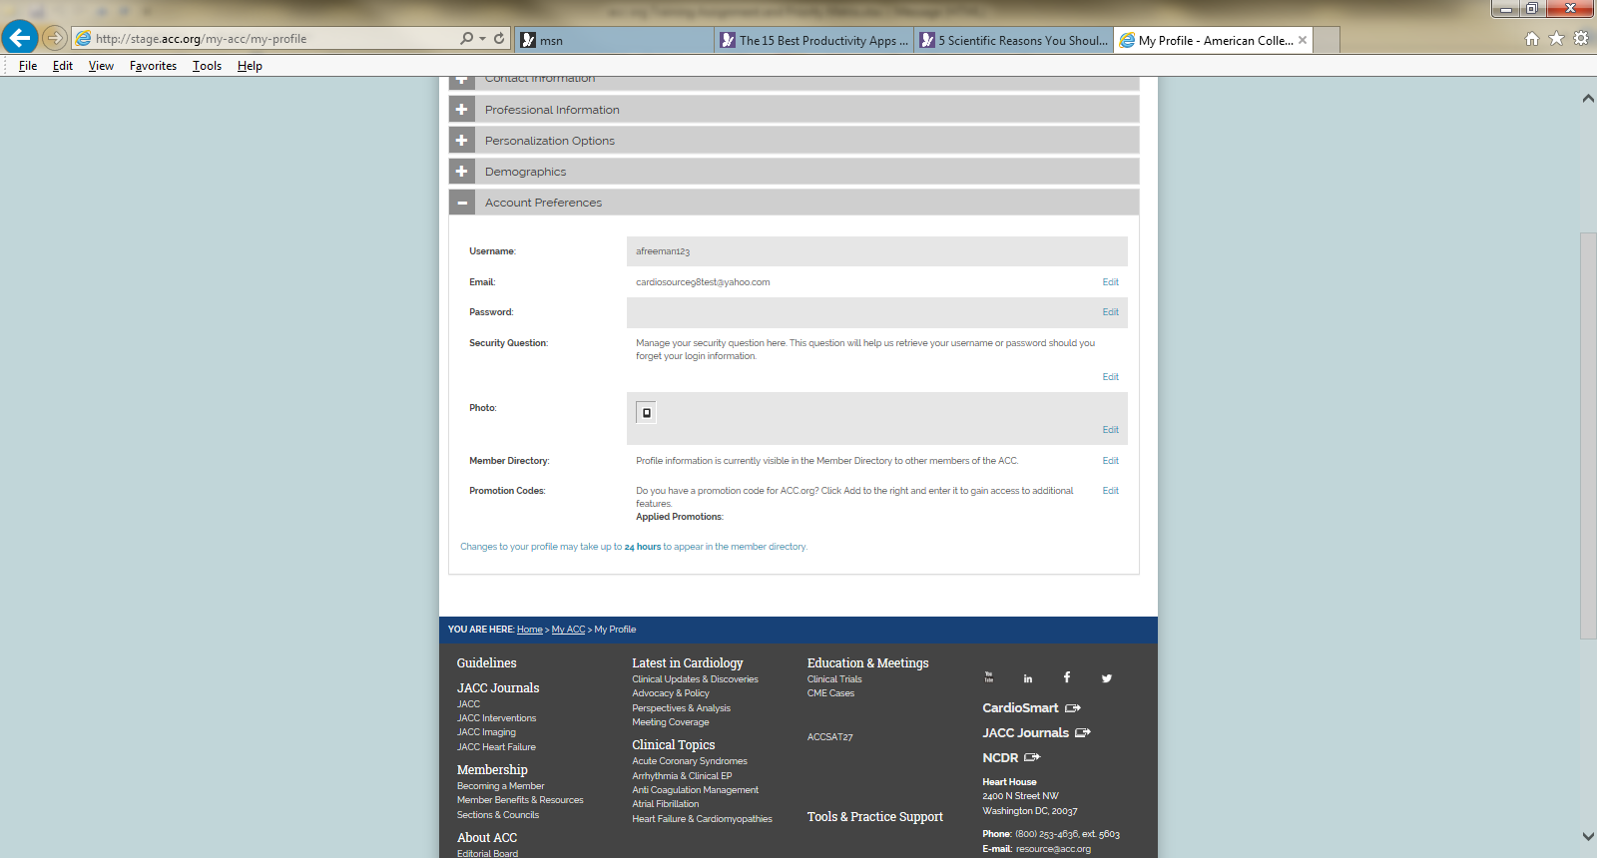
Task: Click Edit next to Email
Action: tap(1110, 282)
